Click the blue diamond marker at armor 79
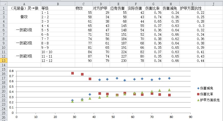This screenshot has width=223, height=121. [x=169, y=78]
